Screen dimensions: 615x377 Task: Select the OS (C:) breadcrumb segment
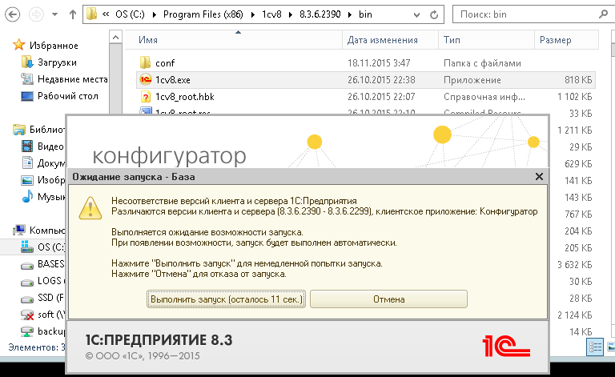pyautogui.click(x=130, y=14)
